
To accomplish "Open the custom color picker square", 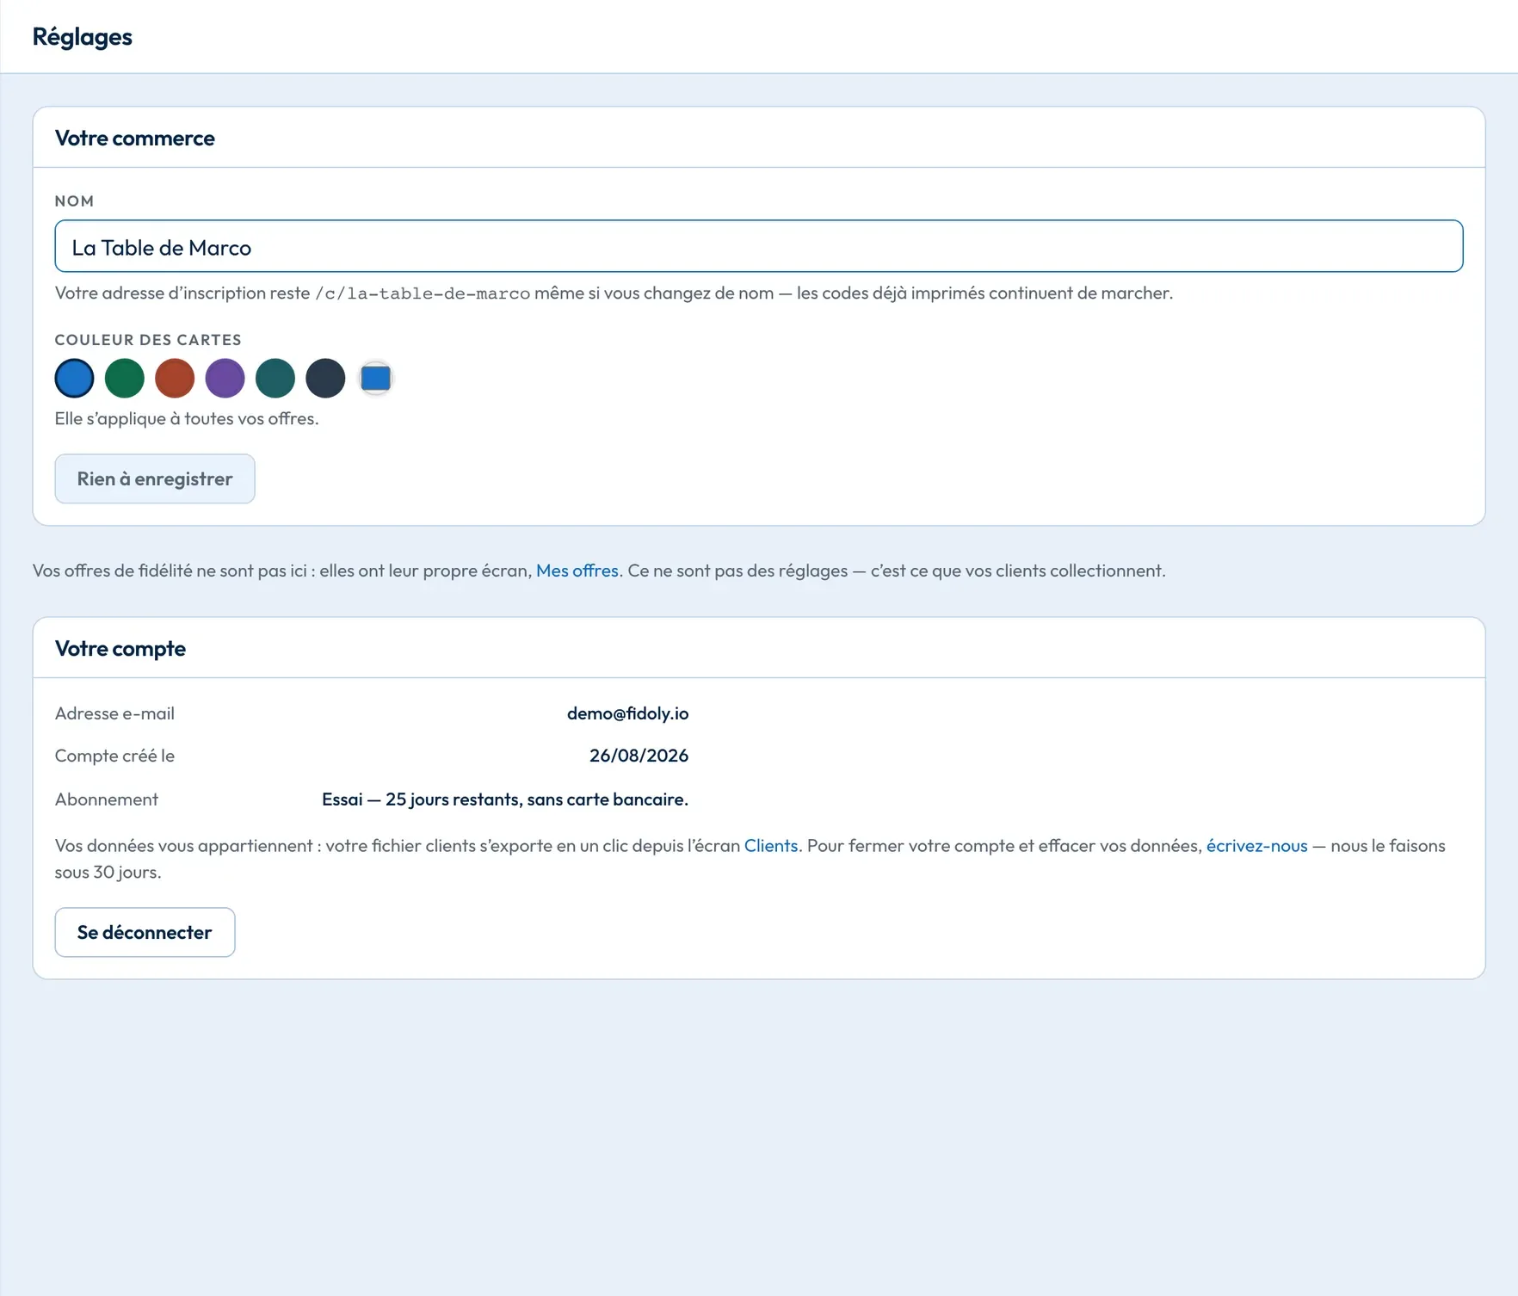I will pos(376,379).
